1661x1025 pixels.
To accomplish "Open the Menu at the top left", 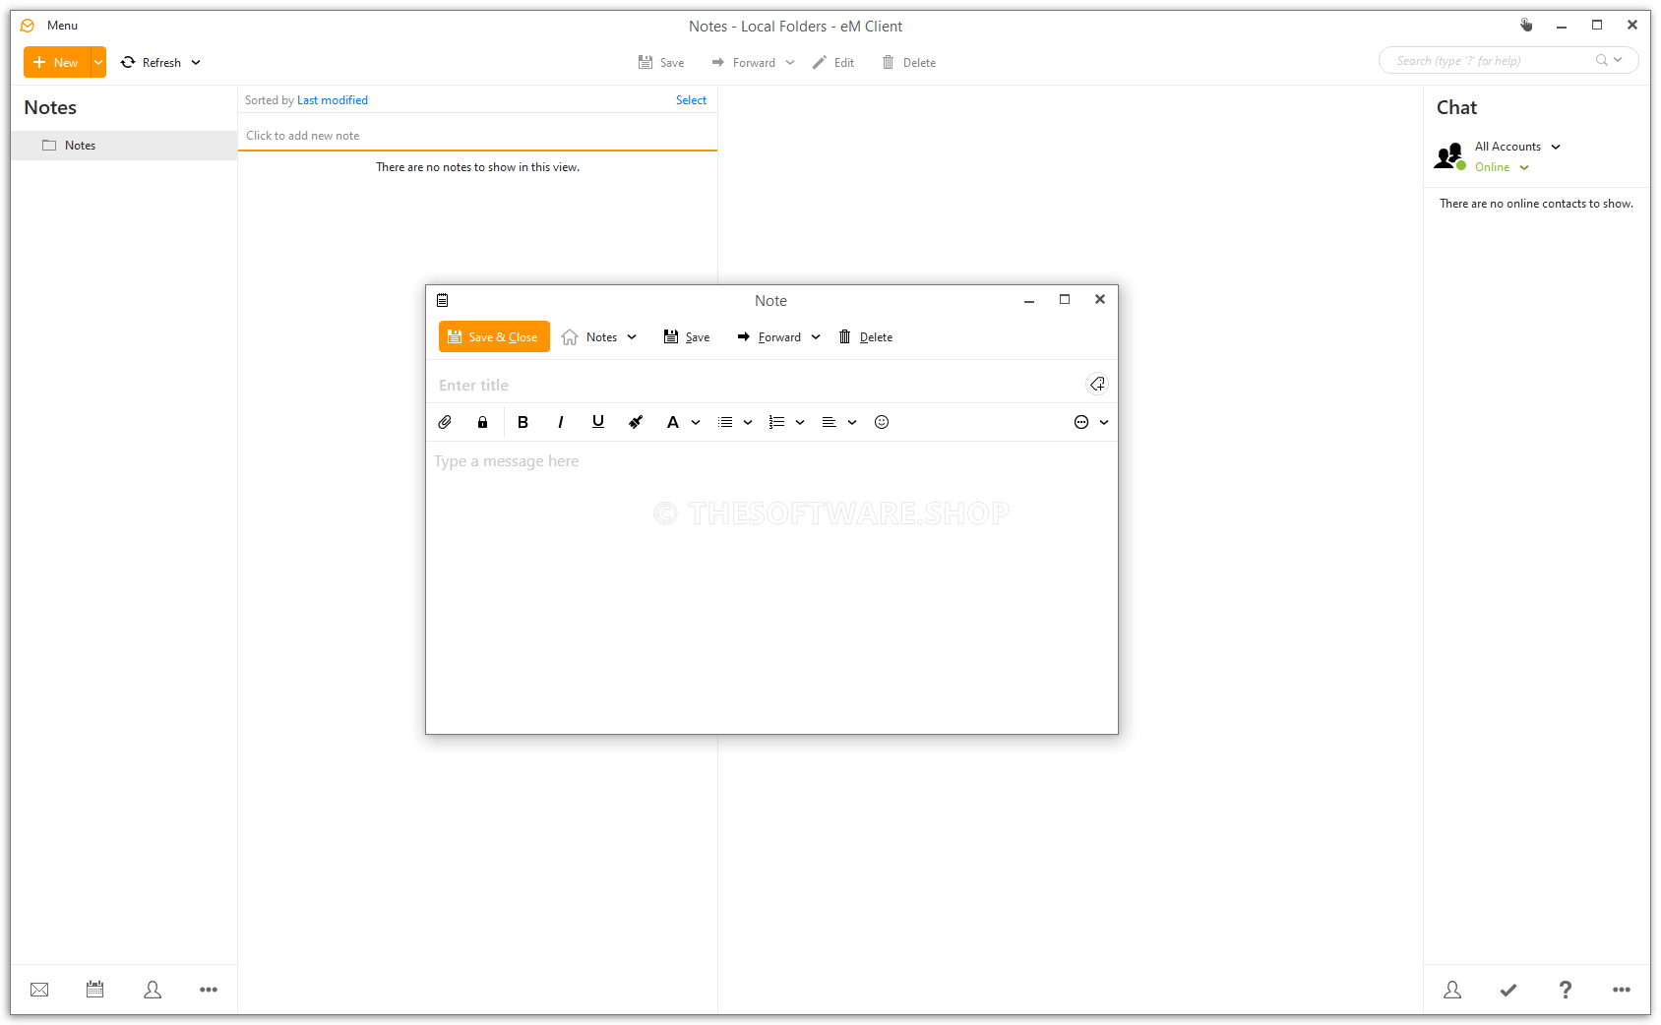I will click(x=62, y=25).
